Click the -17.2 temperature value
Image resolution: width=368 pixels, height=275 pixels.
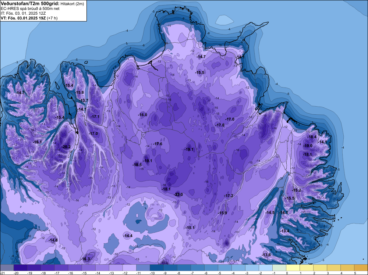tap(229, 196)
